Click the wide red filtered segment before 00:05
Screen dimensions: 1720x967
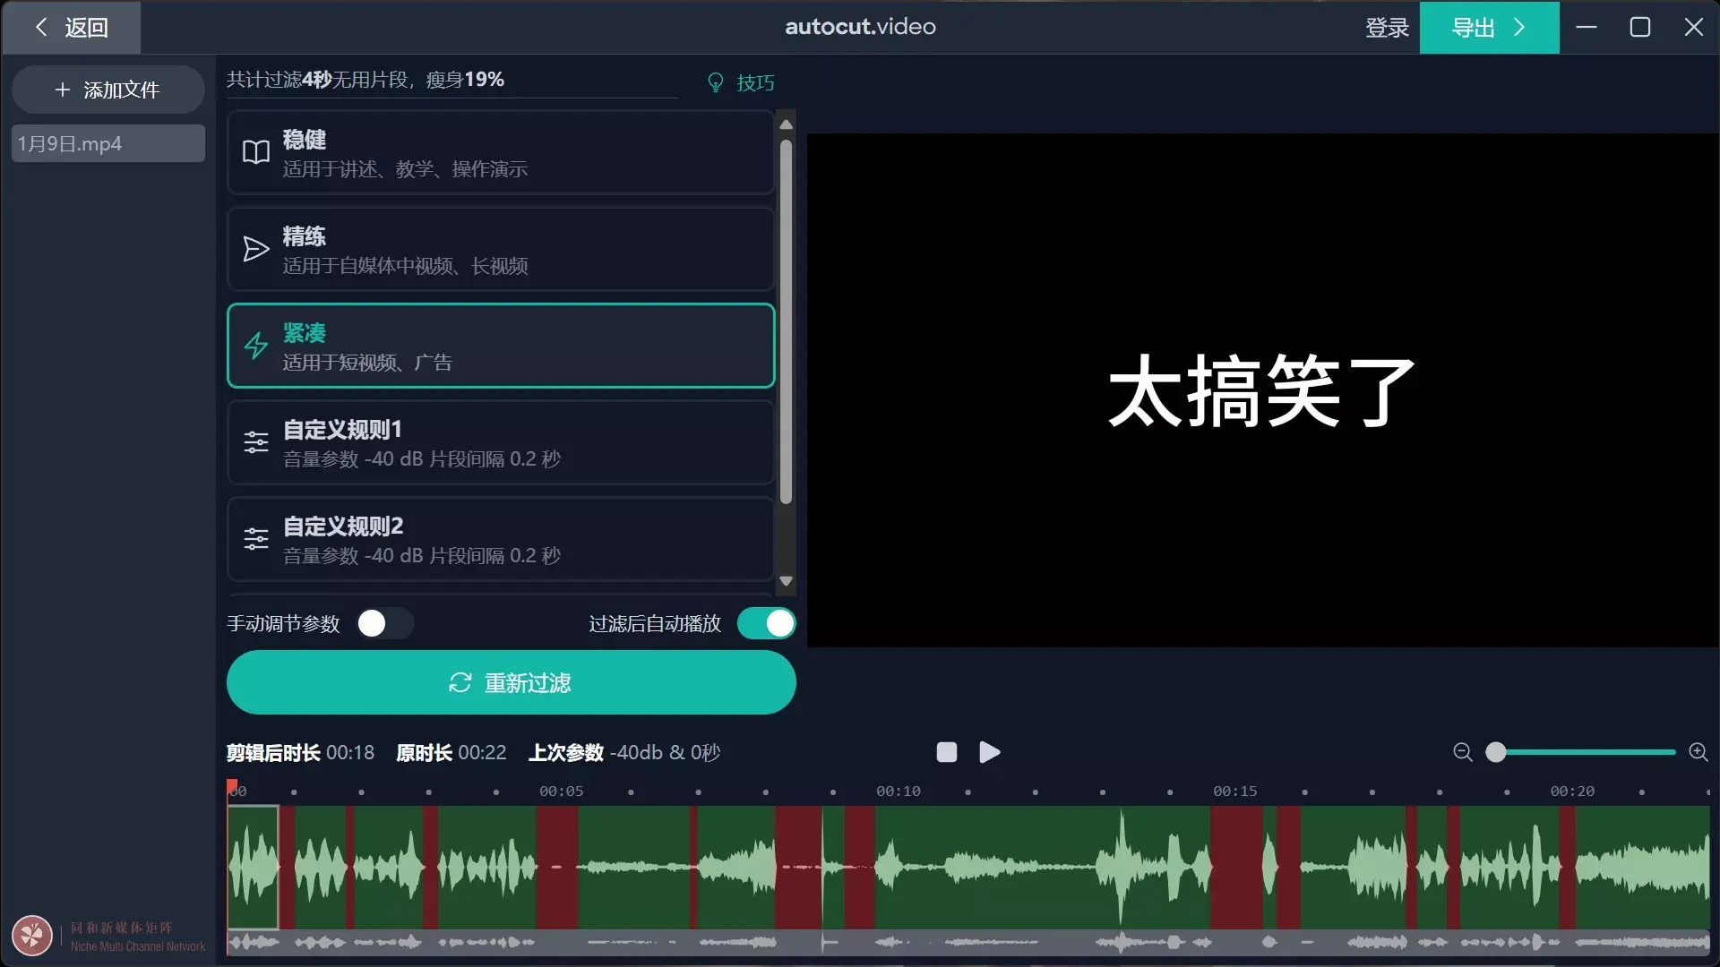(x=556, y=867)
